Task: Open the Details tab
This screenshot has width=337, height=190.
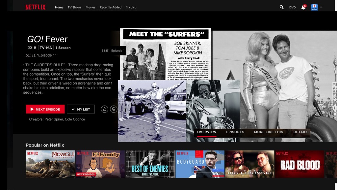Action: (x=301, y=132)
